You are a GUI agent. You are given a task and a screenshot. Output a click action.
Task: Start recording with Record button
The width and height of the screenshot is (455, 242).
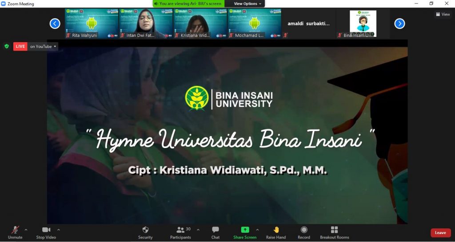pos(304,233)
